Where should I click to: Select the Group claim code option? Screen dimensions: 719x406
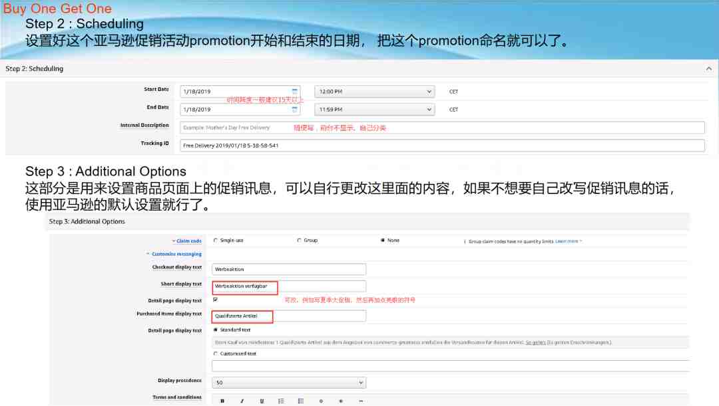(299, 241)
